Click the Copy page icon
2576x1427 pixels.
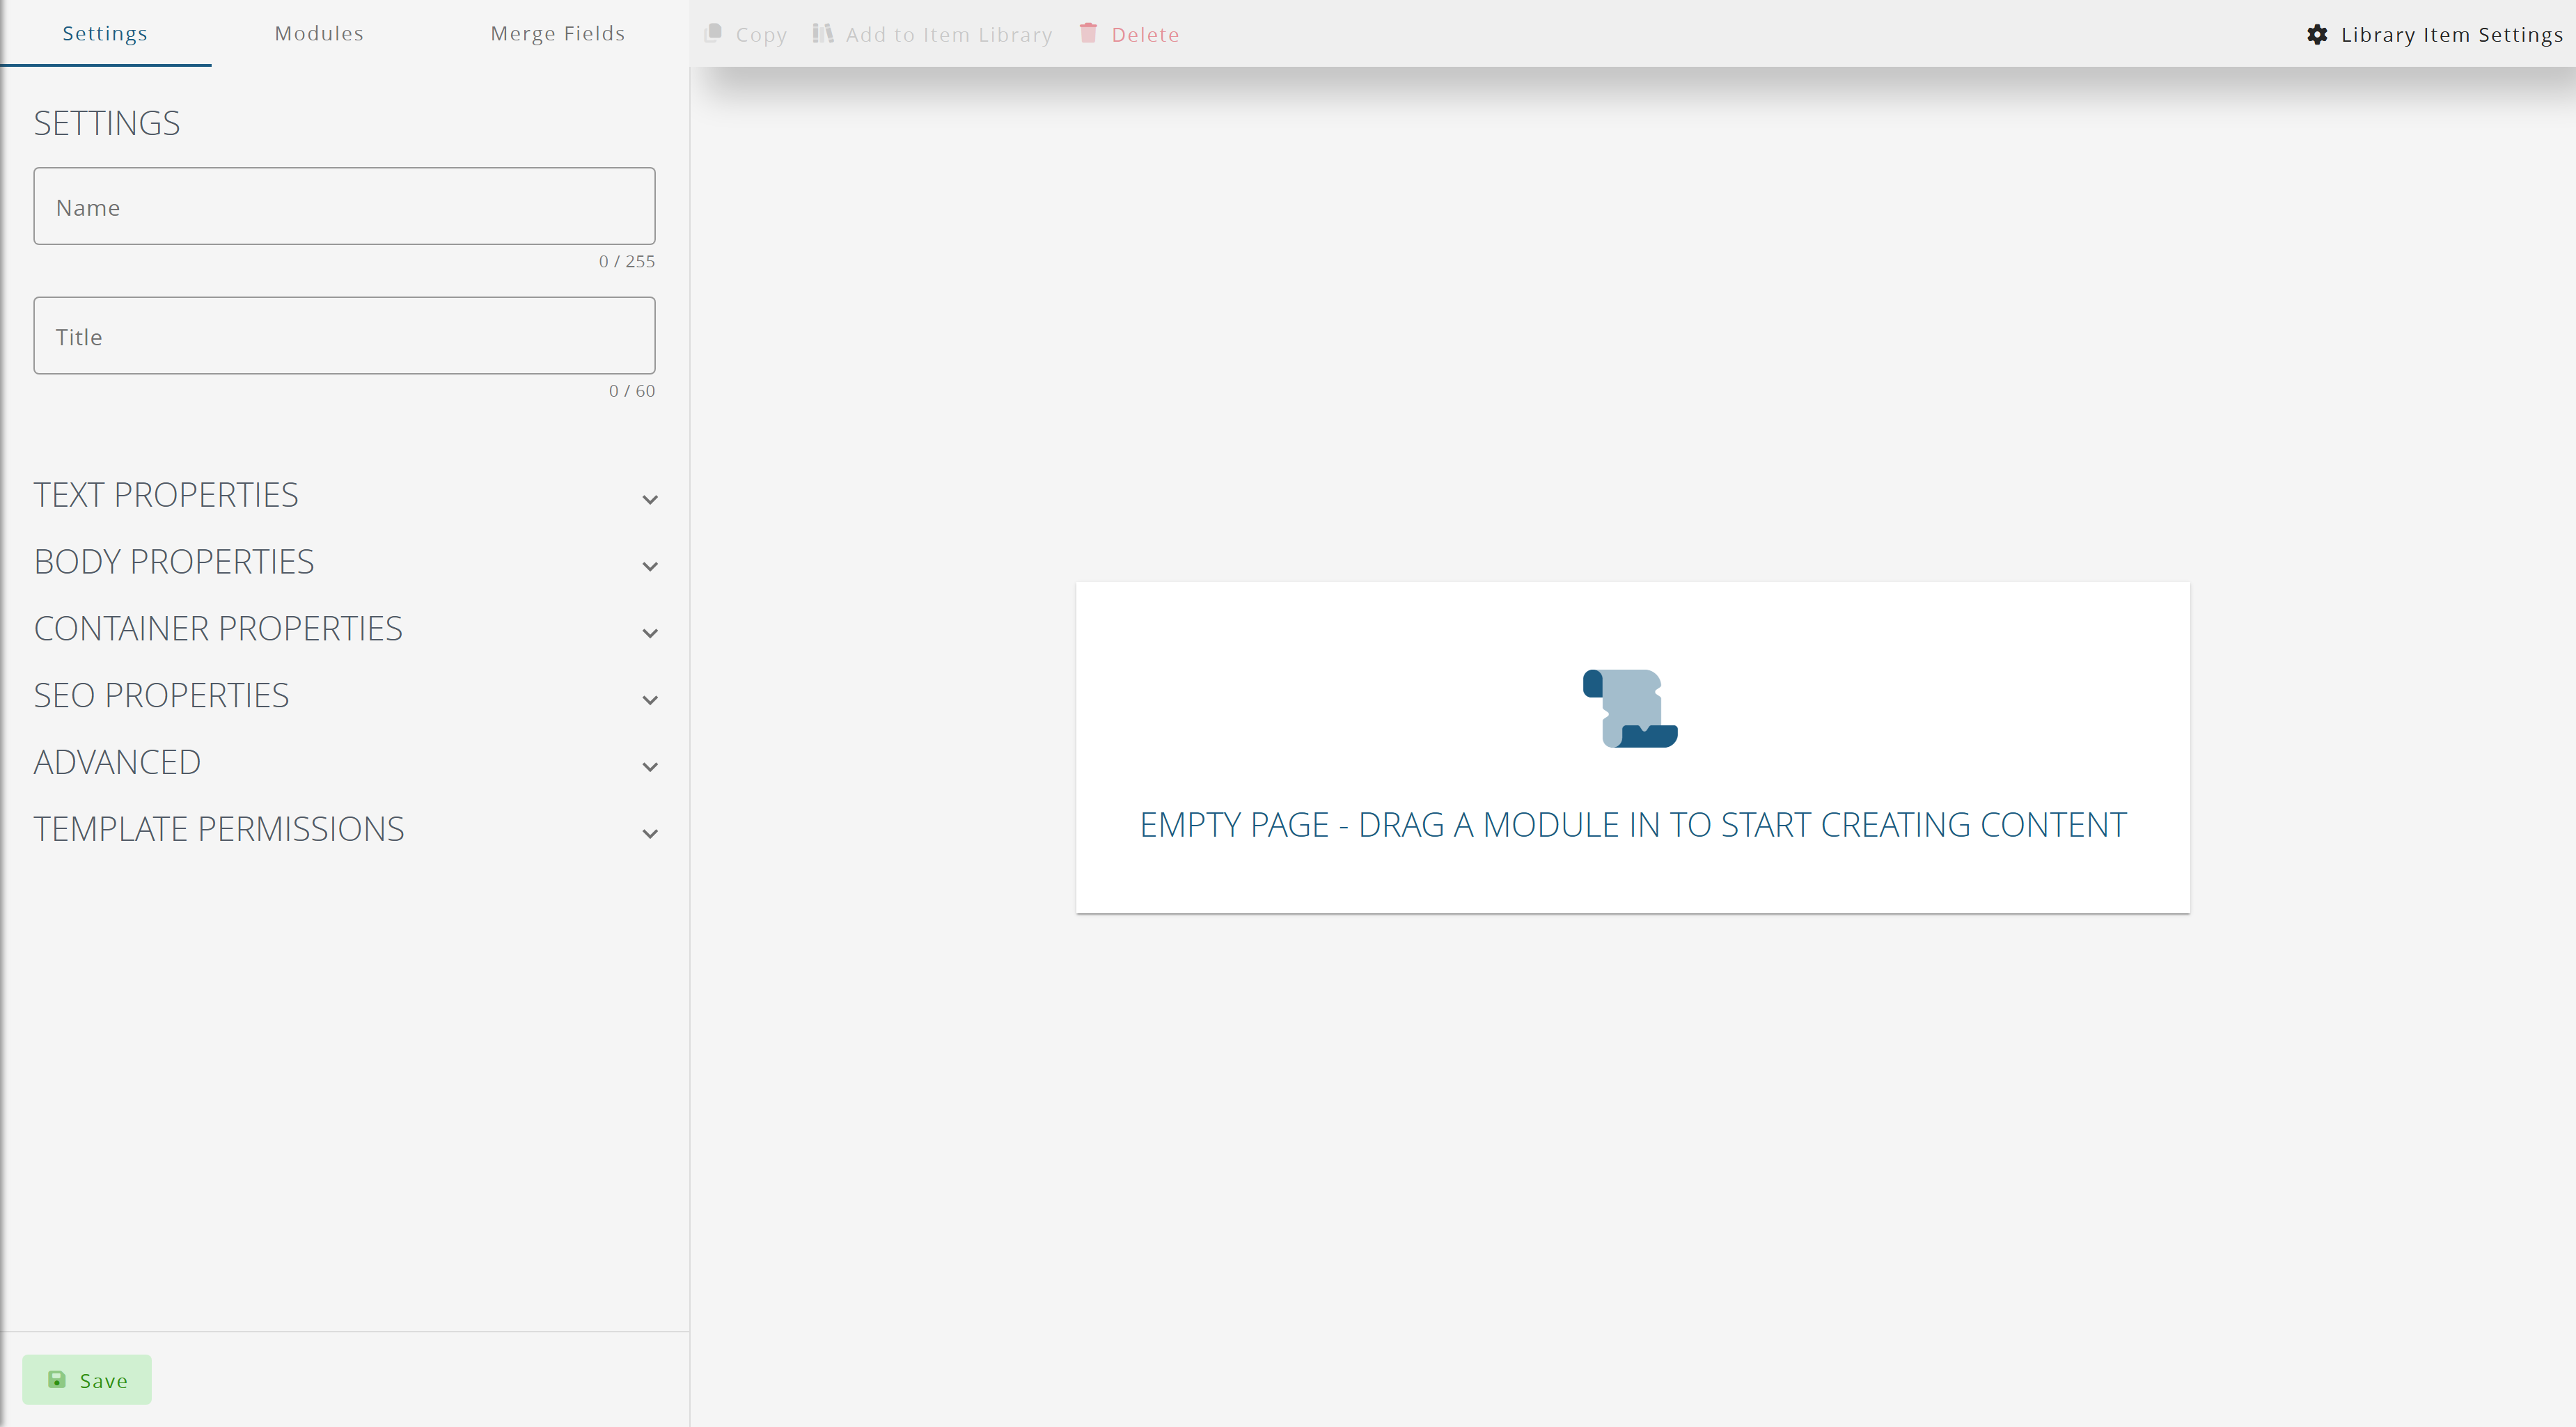[713, 33]
